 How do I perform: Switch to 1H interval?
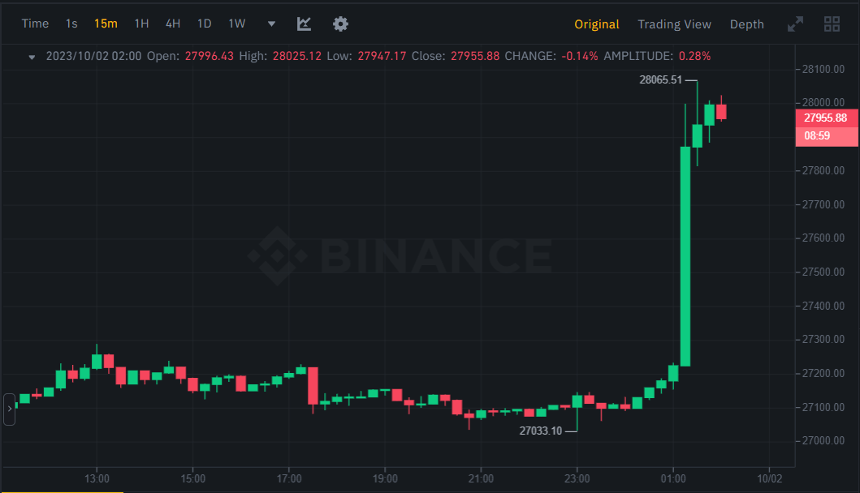[141, 24]
